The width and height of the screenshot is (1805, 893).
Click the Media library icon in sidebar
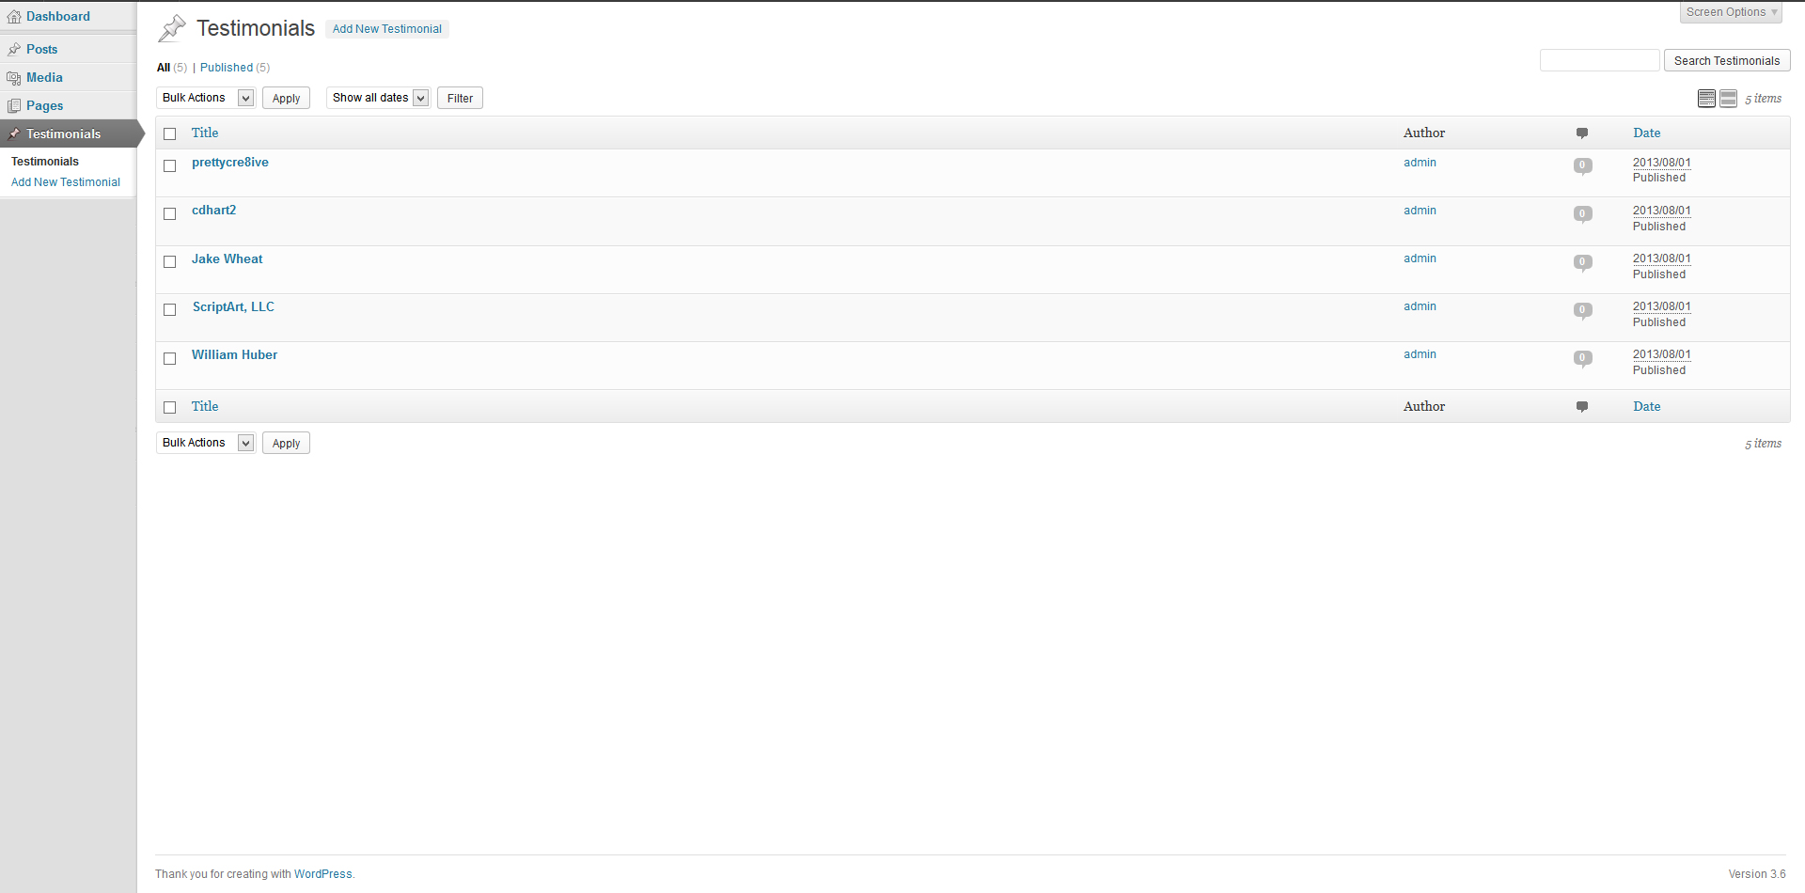click(14, 78)
